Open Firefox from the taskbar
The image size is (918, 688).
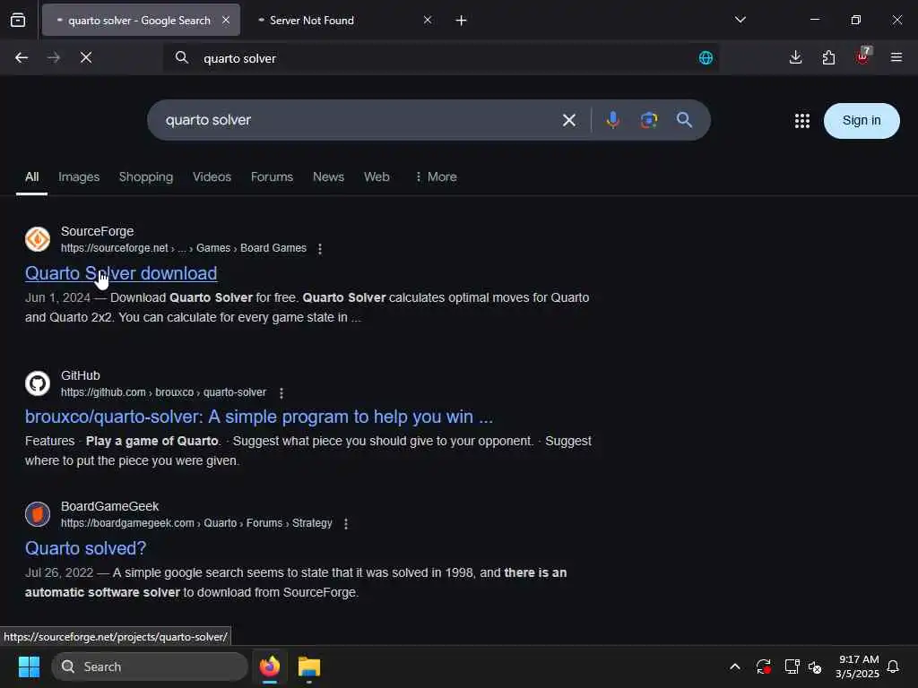270,666
